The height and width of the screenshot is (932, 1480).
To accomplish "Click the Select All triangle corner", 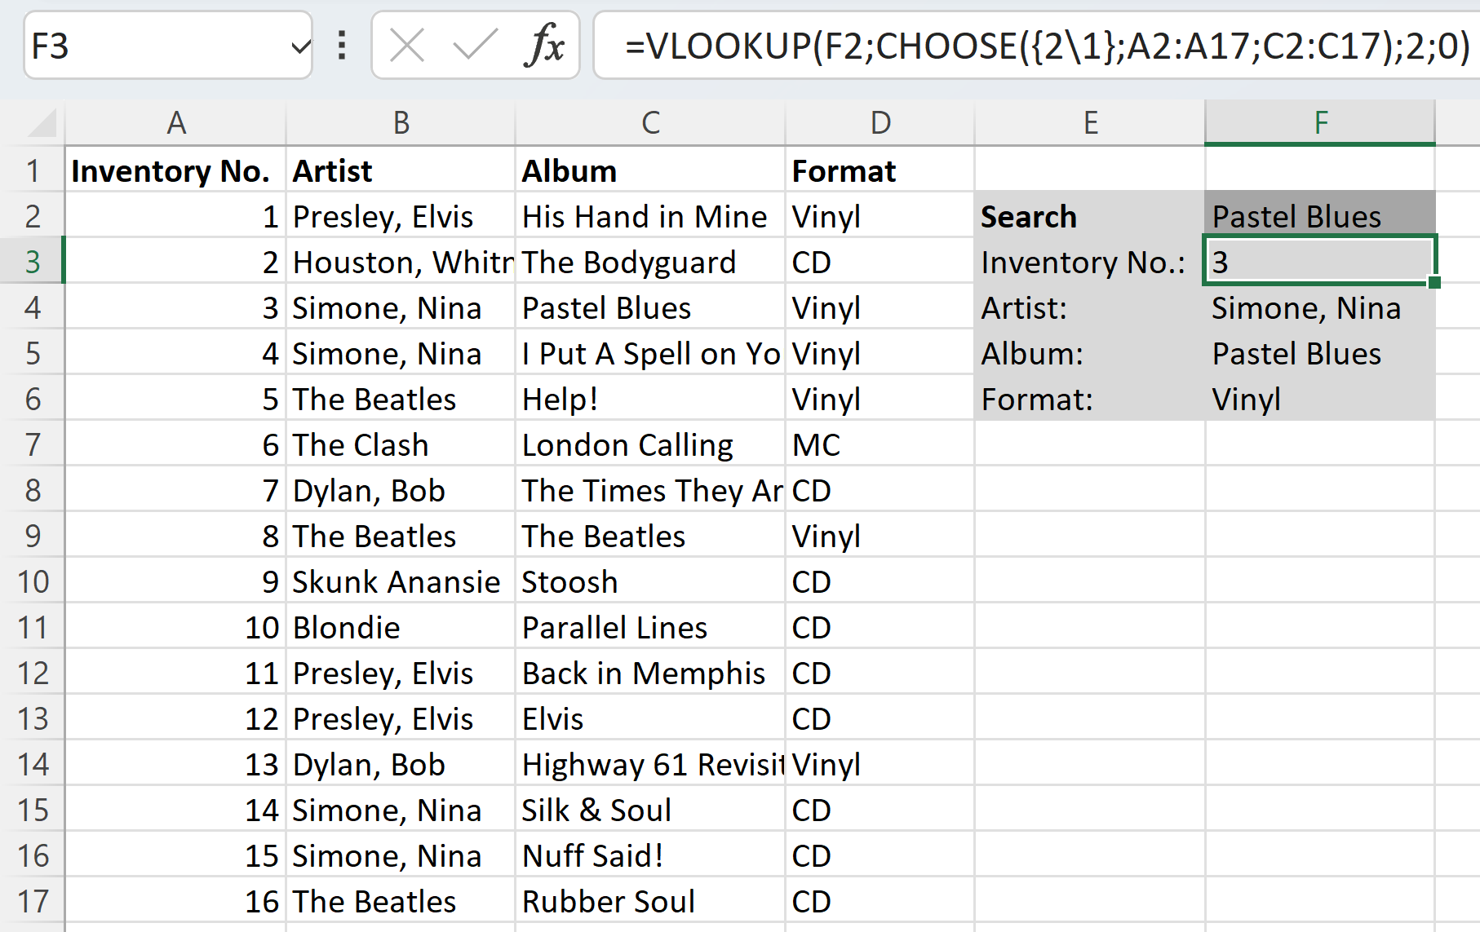I will coord(39,124).
